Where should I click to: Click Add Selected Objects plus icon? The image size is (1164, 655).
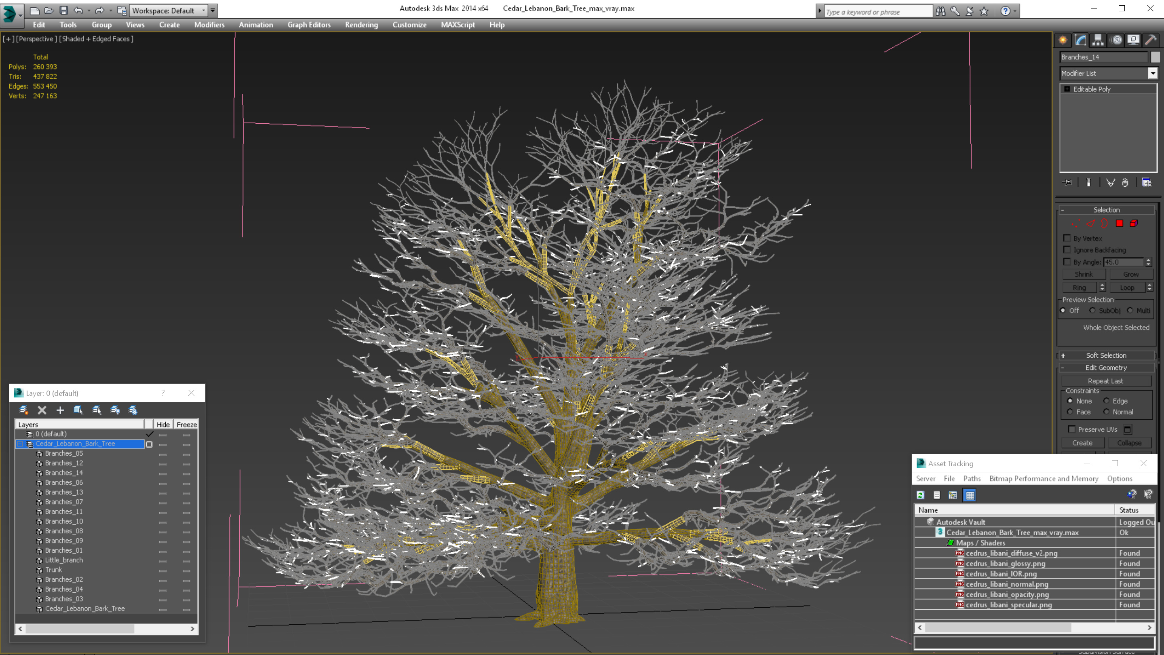[x=60, y=410]
